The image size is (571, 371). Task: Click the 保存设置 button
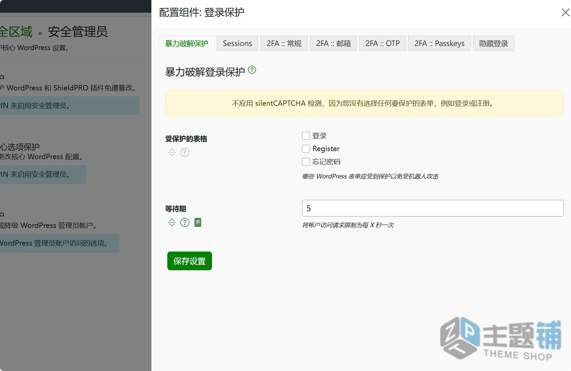tap(189, 261)
